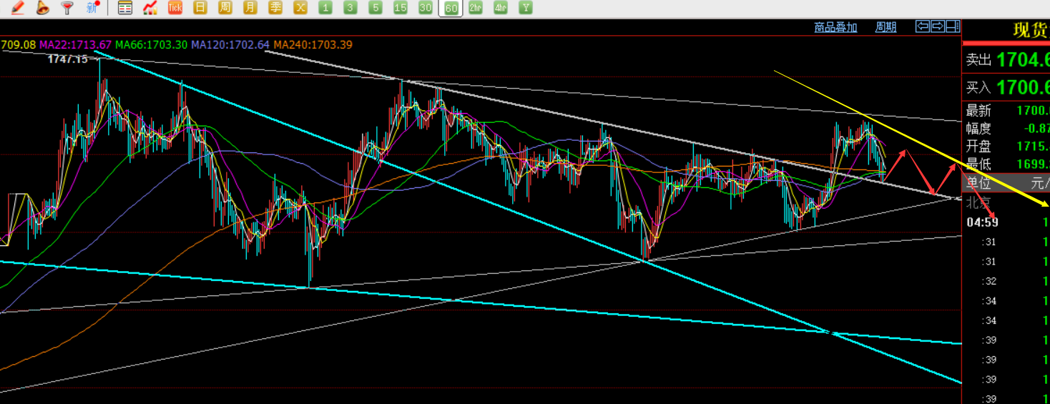Click the 卖出 sell price row

point(1007,60)
